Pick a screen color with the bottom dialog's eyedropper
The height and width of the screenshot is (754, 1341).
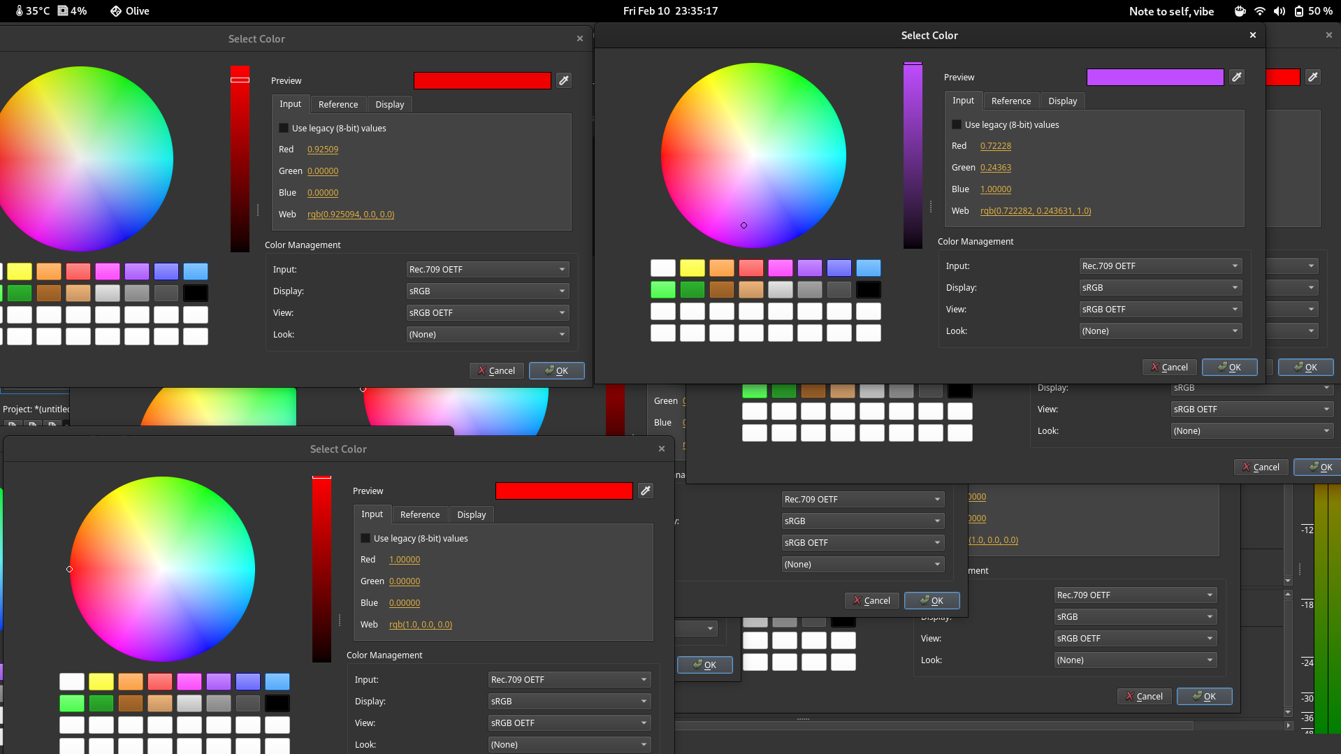point(645,491)
